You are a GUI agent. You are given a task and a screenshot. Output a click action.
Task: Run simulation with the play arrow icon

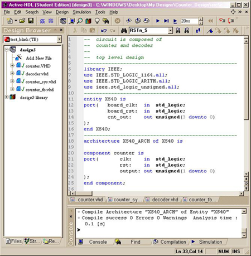(x=158, y=21)
